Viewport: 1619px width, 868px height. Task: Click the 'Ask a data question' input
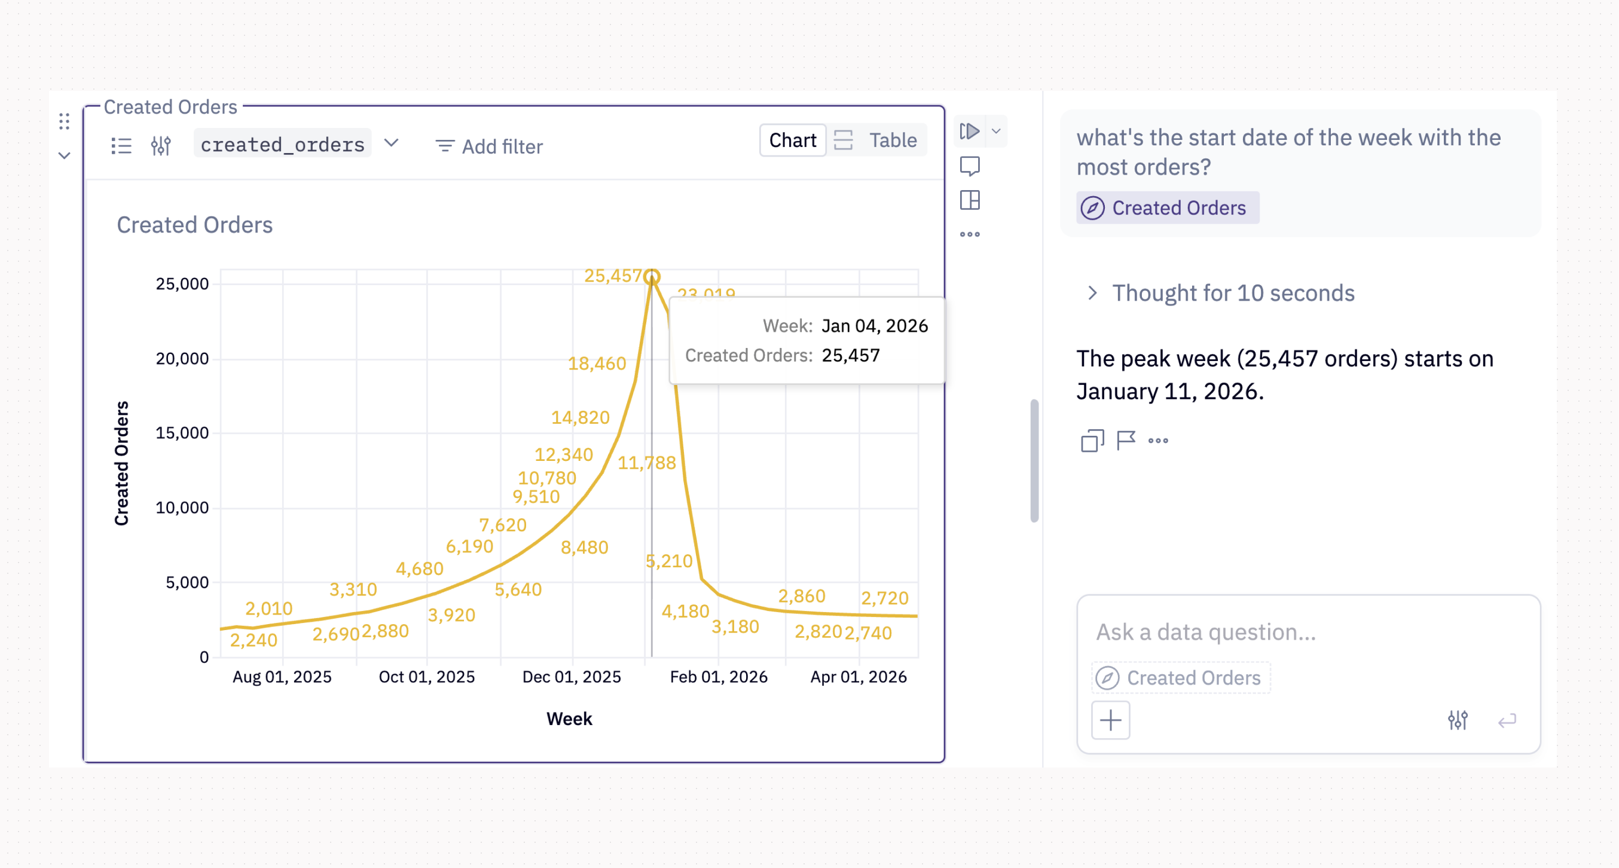pos(1308,632)
